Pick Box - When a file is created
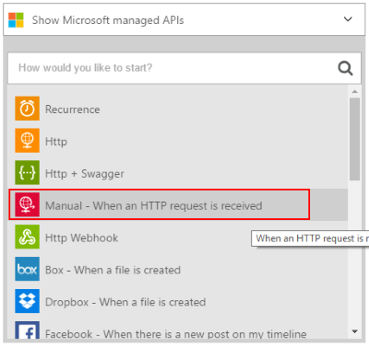This screenshot has height=347, width=369. [x=113, y=271]
